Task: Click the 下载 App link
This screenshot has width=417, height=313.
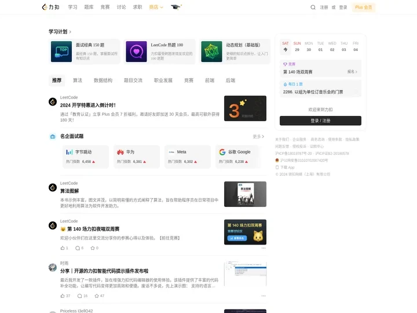Action: (285, 168)
